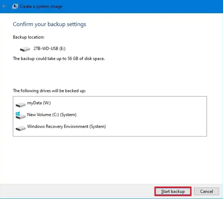
Task: Select the myData (W:) list entry
Action: tap(39, 103)
